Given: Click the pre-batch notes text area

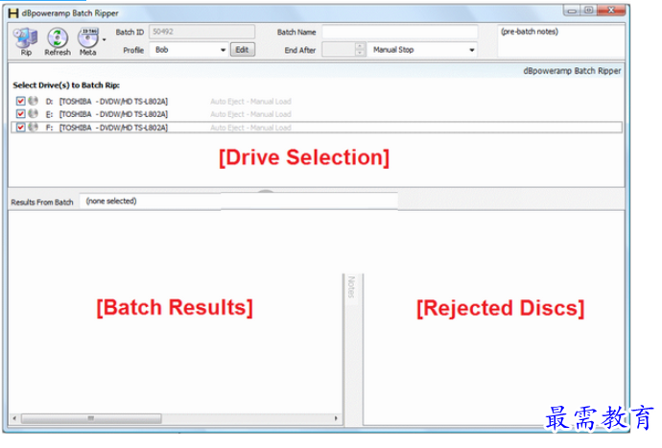Looking at the screenshot, I should [x=561, y=41].
